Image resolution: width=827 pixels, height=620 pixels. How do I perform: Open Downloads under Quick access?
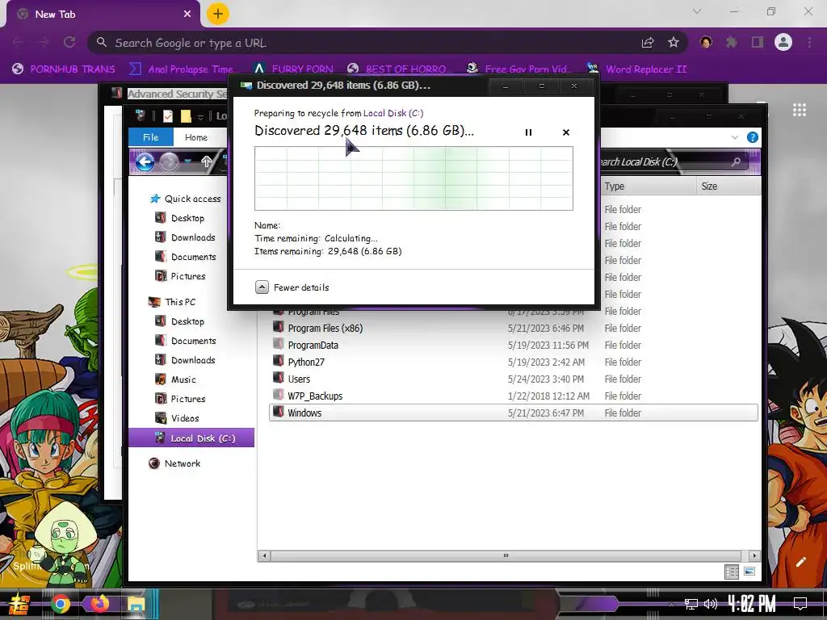pos(185,237)
